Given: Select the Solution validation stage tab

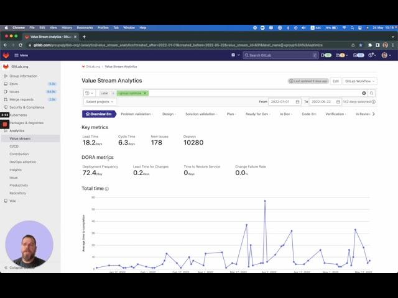Looking at the screenshot, I should click(201, 114).
